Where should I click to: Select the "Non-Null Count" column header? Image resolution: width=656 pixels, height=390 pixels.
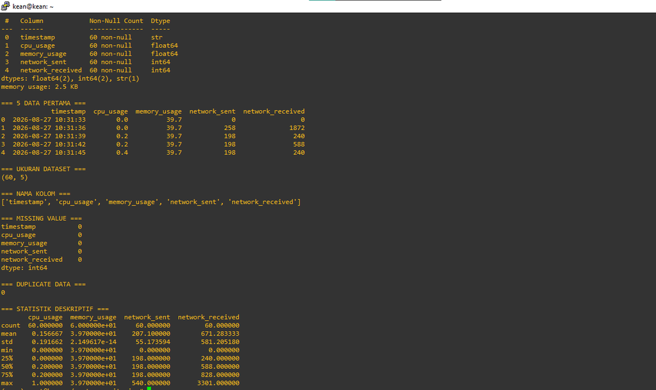pos(117,21)
